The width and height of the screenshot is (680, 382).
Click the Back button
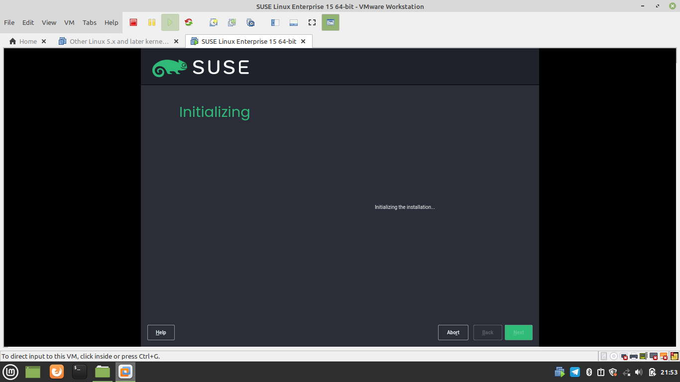488,332
